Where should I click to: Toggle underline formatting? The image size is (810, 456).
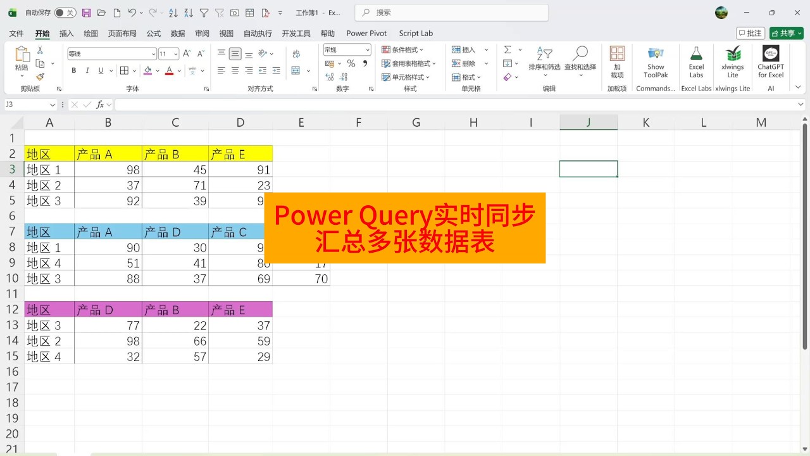click(x=100, y=70)
